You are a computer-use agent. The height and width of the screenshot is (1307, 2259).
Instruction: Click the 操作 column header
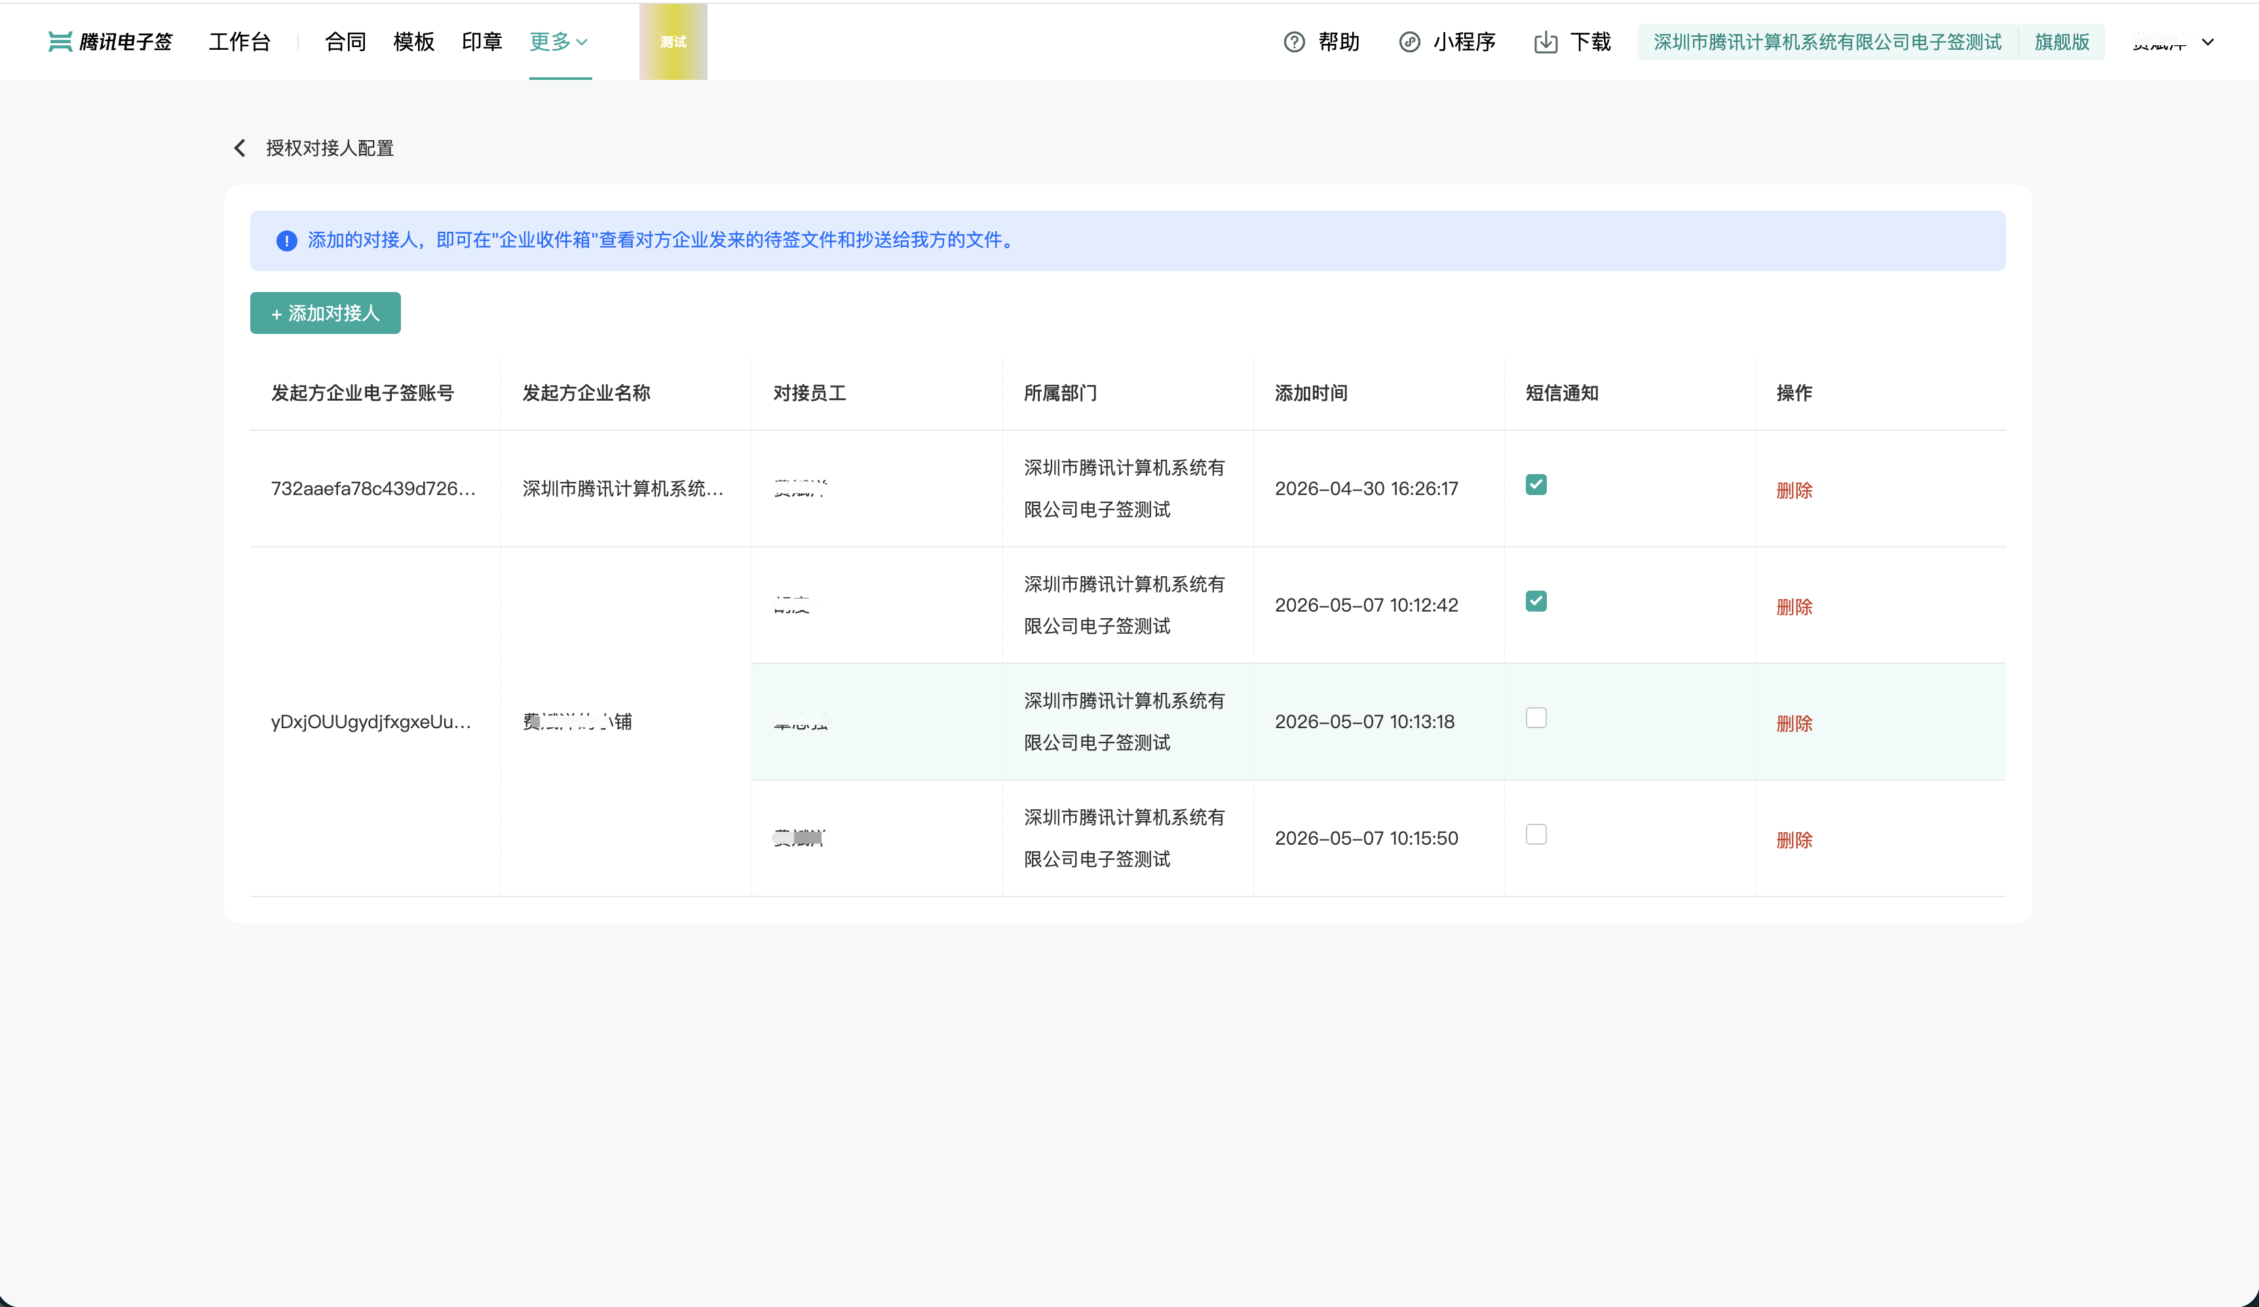pos(1794,394)
